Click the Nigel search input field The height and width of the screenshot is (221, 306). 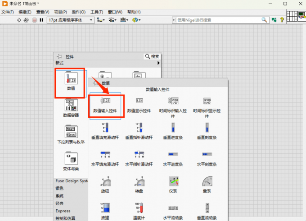[218, 20]
